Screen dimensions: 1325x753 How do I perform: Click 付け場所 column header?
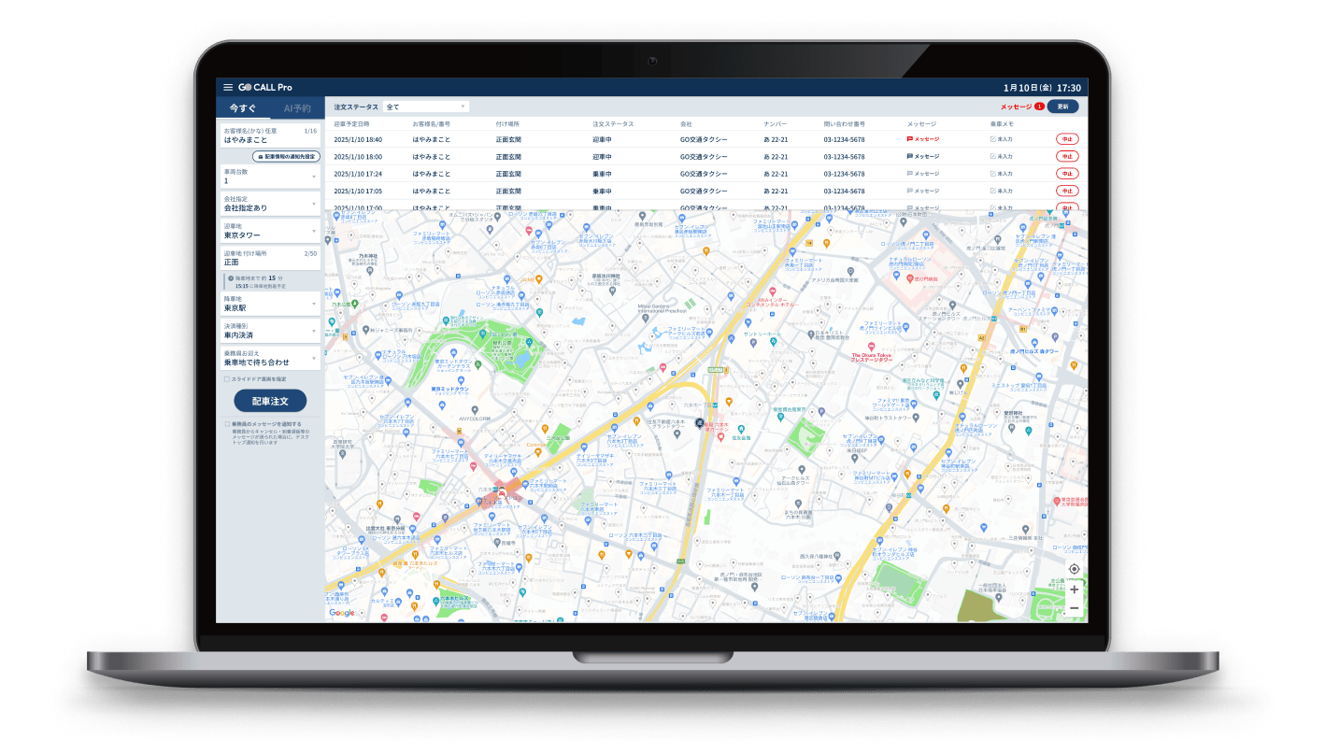(x=507, y=123)
